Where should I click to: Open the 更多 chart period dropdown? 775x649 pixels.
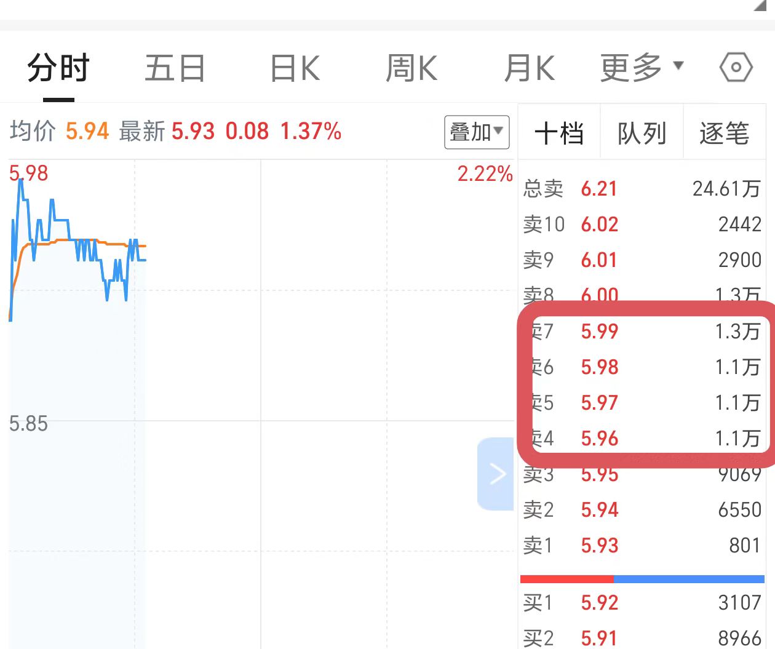[x=642, y=67]
